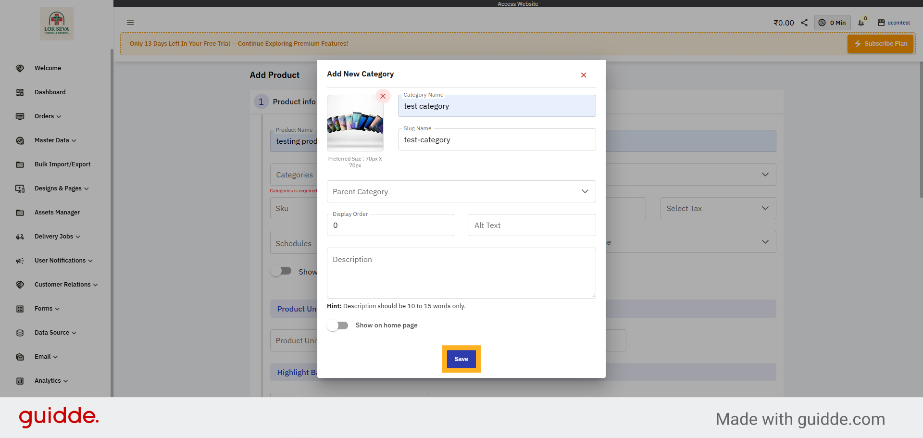Select the Bulk Import/Export icon
923x438 pixels.
[20, 164]
